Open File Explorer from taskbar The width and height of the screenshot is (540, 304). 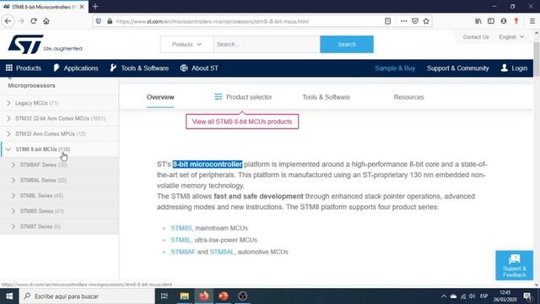pyautogui.click(x=184, y=296)
